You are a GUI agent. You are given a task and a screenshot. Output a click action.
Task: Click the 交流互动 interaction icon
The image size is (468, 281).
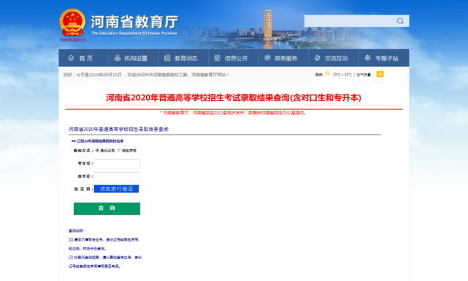pyautogui.click(x=318, y=58)
